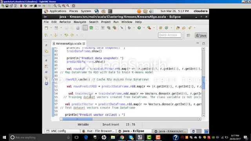Open the Refactor menu
Image resolution: width=251 pixels, height=141 pixels.
point(65,22)
